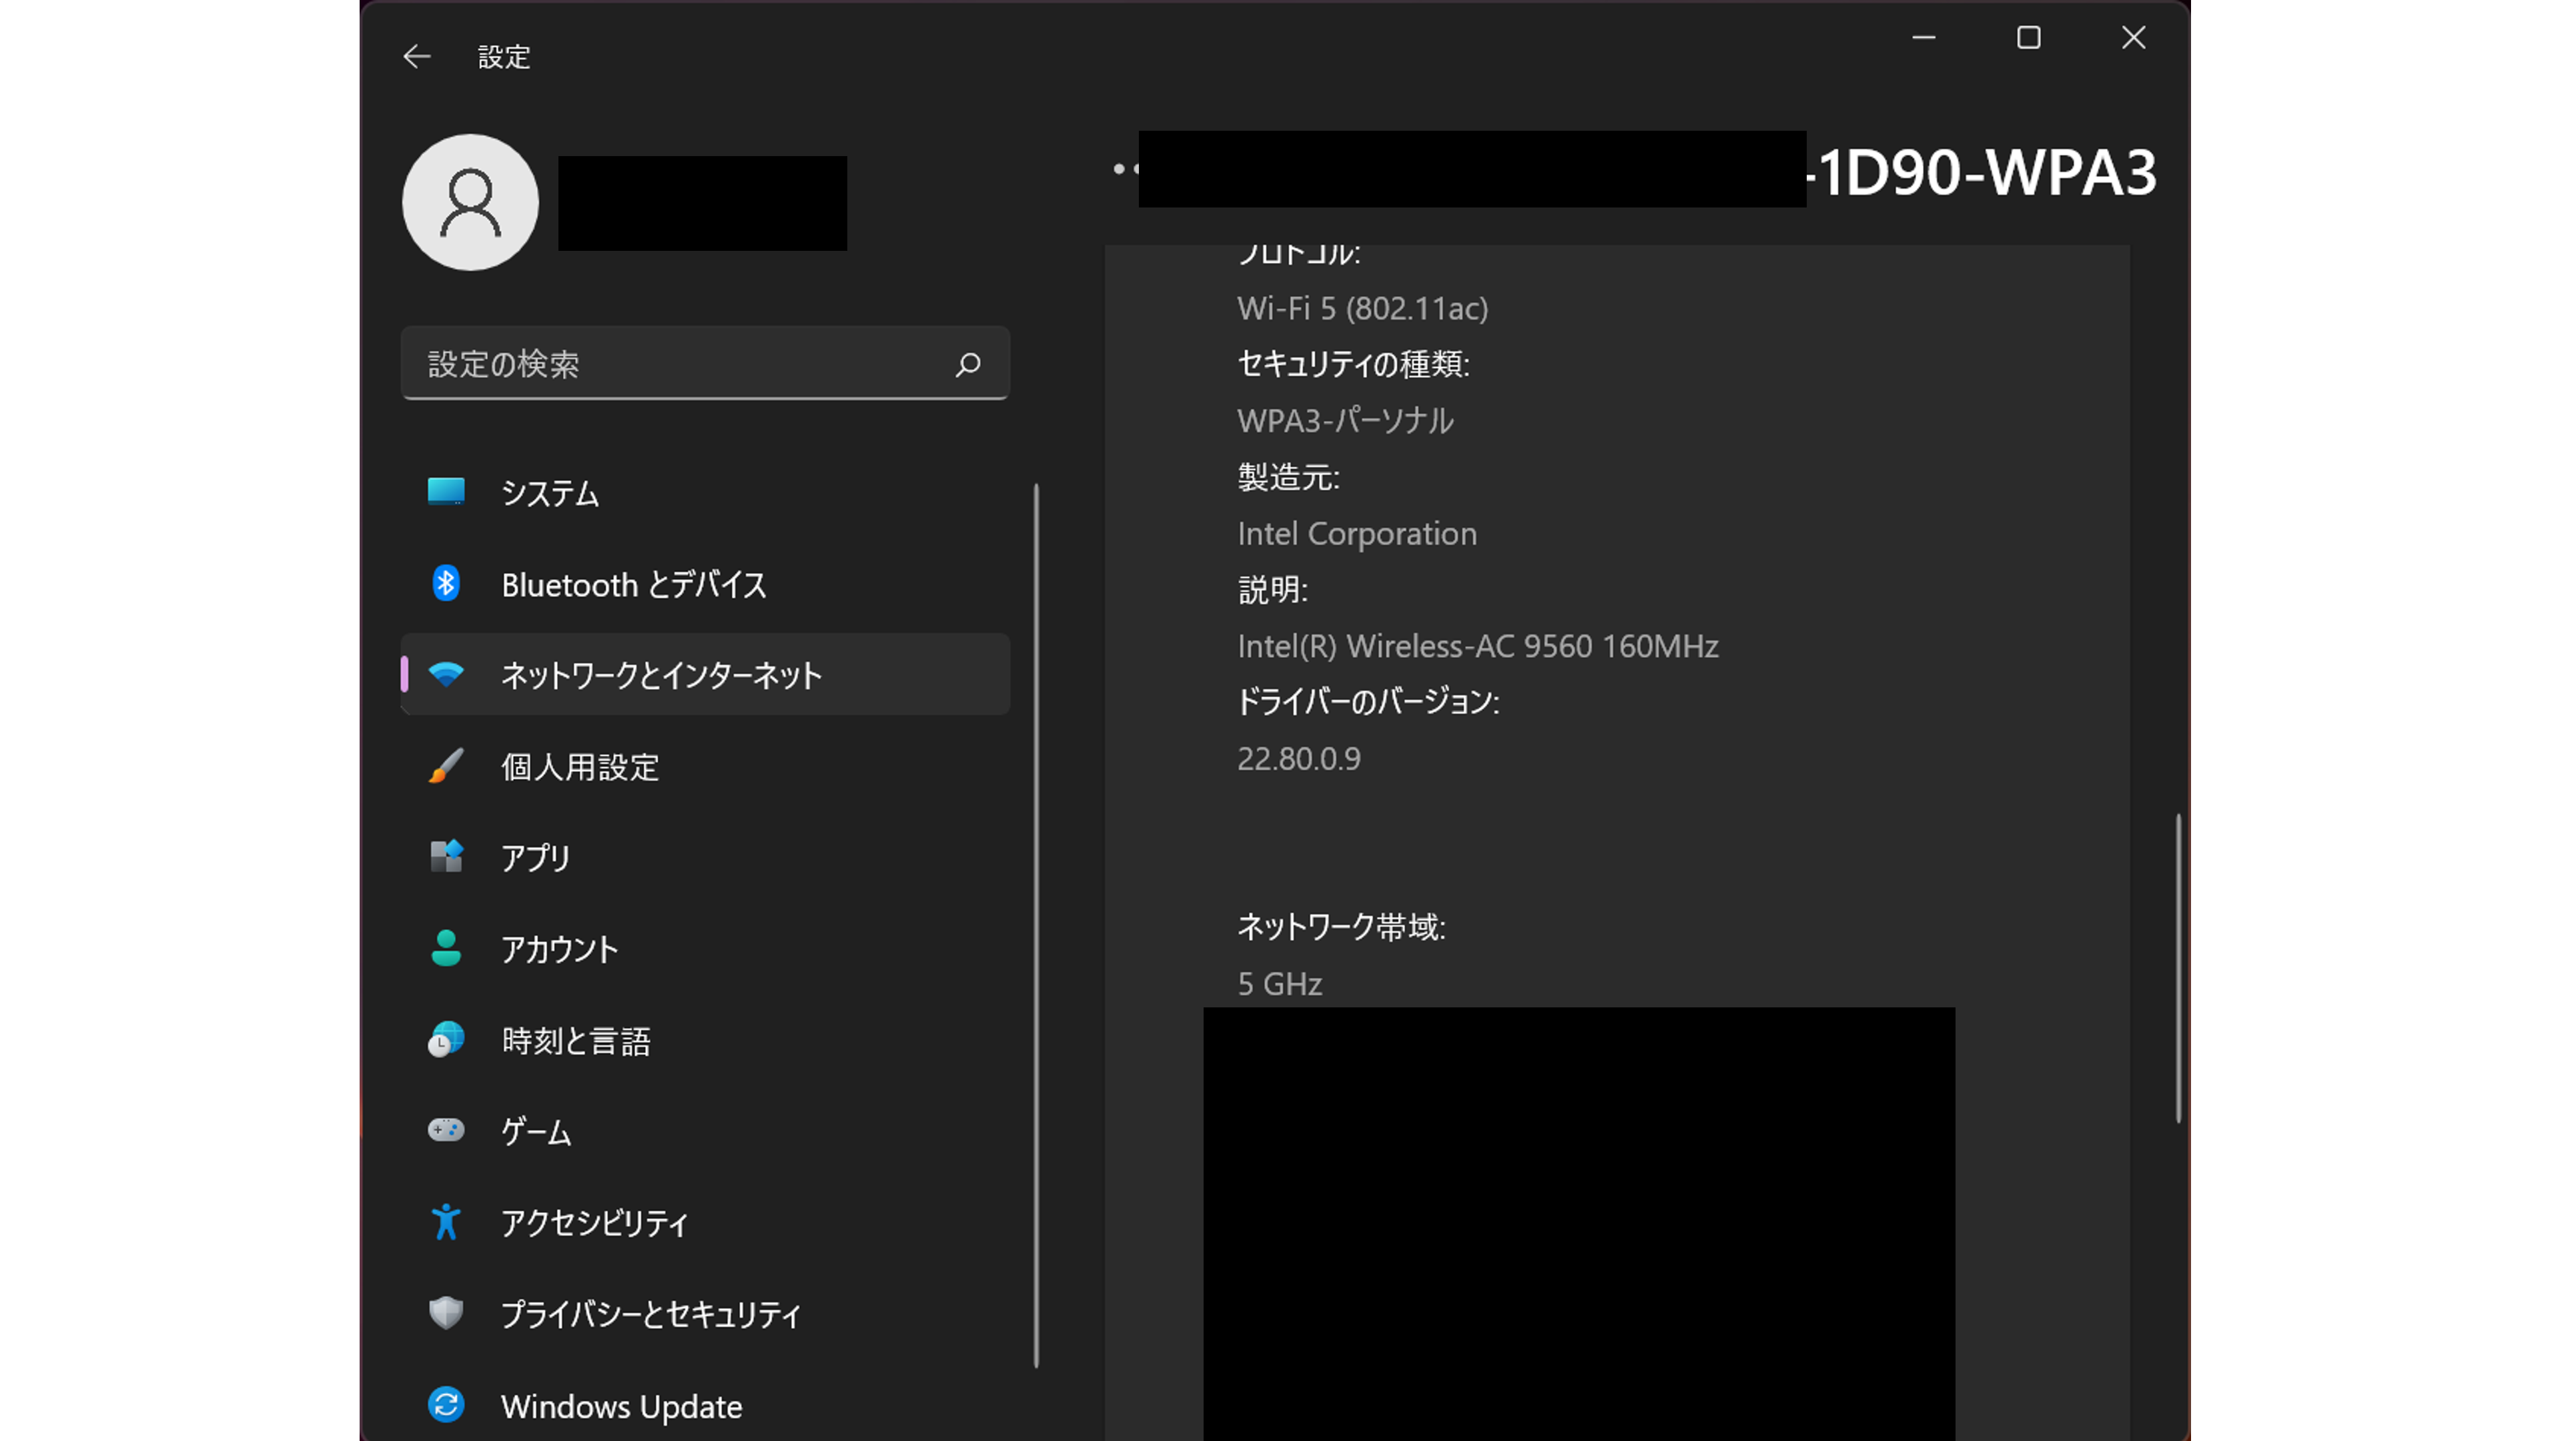Click the user profile avatar icon
The width and height of the screenshot is (2562, 1441).
tap(470, 203)
